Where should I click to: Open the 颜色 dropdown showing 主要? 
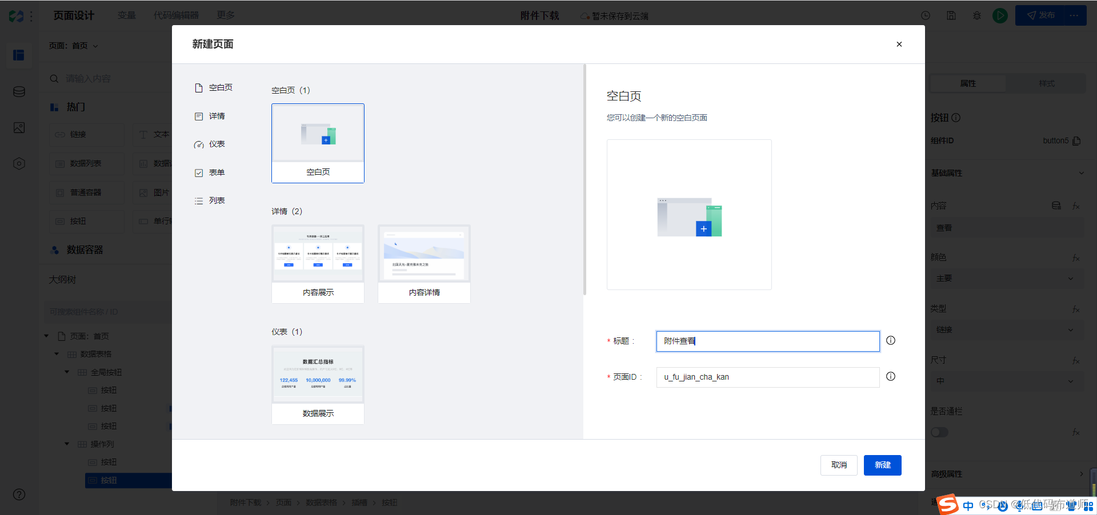tap(1007, 279)
